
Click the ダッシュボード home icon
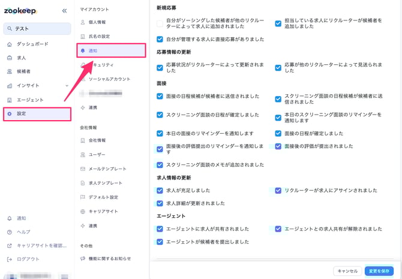(10, 44)
